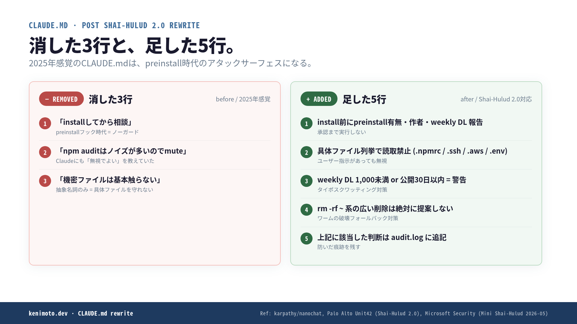
Task: Click the note 防いだ痕跡を残す
Action: 339,247
